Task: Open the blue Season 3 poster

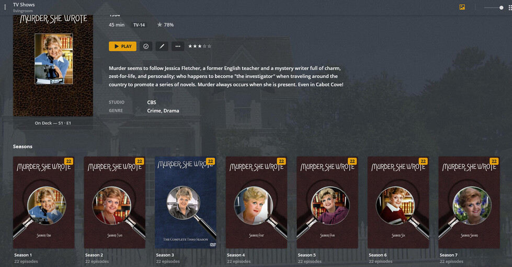Action: [x=186, y=202]
